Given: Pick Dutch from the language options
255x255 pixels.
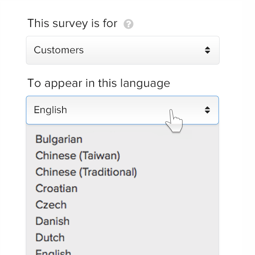Looking at the screenshot, I should [x=50, y=238].
